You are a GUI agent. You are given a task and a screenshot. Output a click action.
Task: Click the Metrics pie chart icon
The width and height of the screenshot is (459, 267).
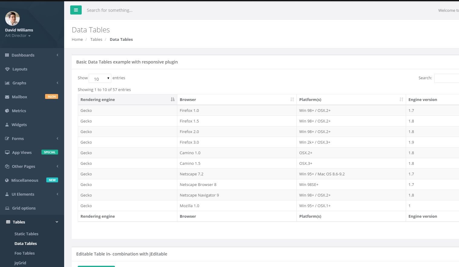pyautogui.click(x=7, y=111)
